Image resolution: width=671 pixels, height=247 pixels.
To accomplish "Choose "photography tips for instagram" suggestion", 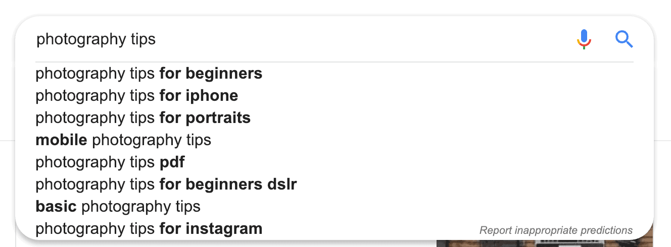I will click(x=149, y=229).
